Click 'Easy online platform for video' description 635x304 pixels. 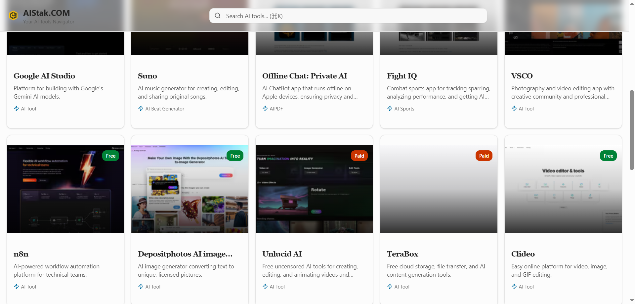pos(559,270)
